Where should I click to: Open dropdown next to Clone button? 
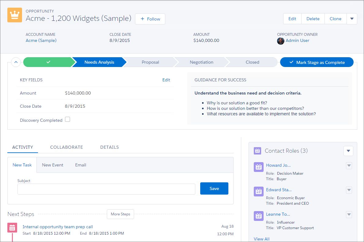[x=352, y=19]
